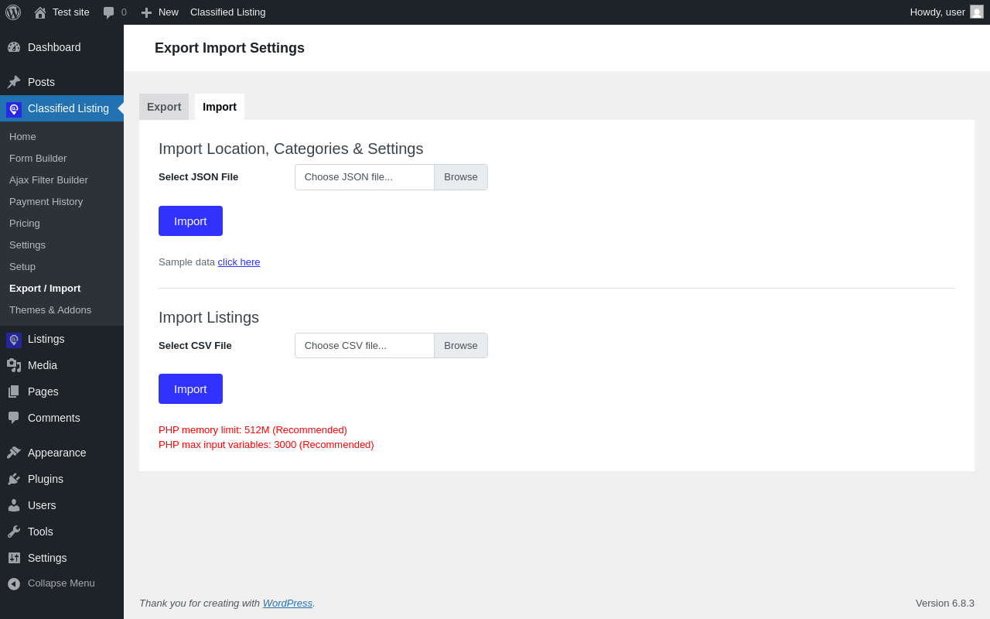Click the Classified Listing sidebar icon
Image resolution: width=990 pixels, height=619 pixels.
click(x=14, y=109)
